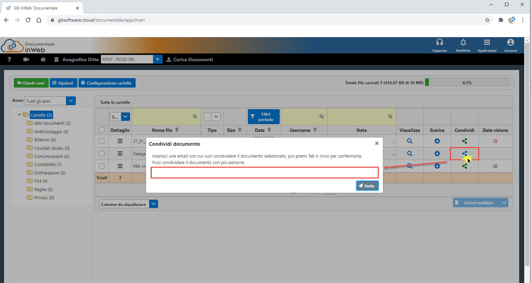Screen dimensions: 531x283
Task: Toggle the select-all checkbox in header
Action: point(102,130)
